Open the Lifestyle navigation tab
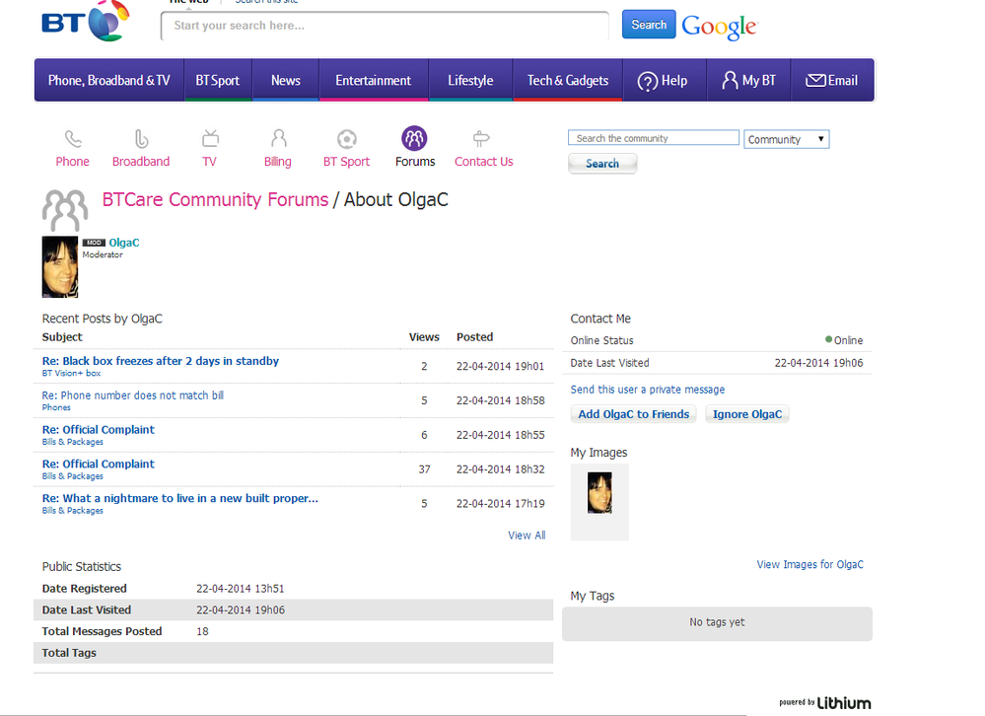 pyautogui.click(x=470, y=81)
